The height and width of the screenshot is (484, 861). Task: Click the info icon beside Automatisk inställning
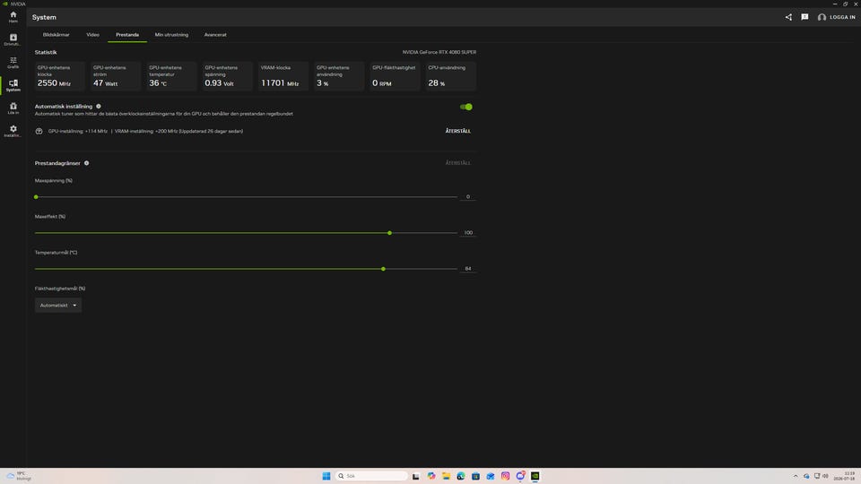click(99, 107)
